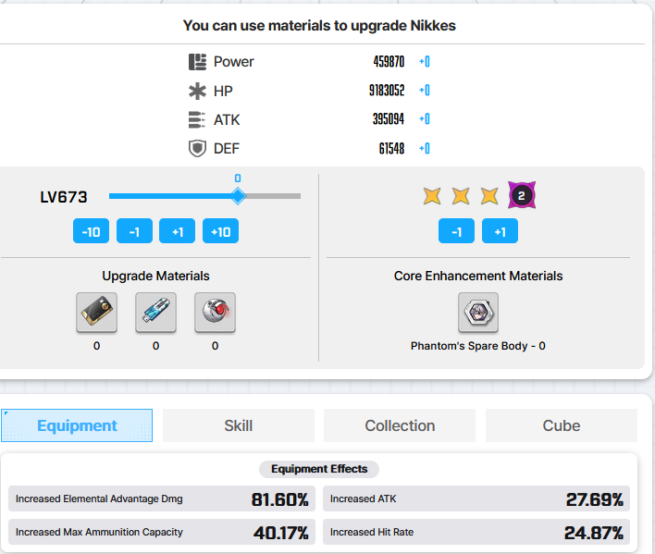Select the battle data USB material

pyautogui.click(x=155, y=313)
